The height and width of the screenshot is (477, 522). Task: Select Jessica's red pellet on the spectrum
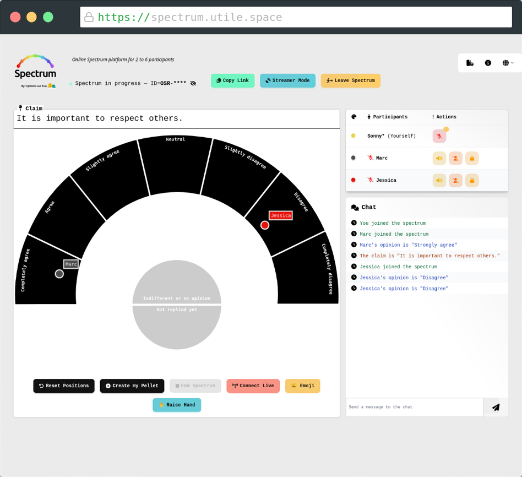coord(265,225)
